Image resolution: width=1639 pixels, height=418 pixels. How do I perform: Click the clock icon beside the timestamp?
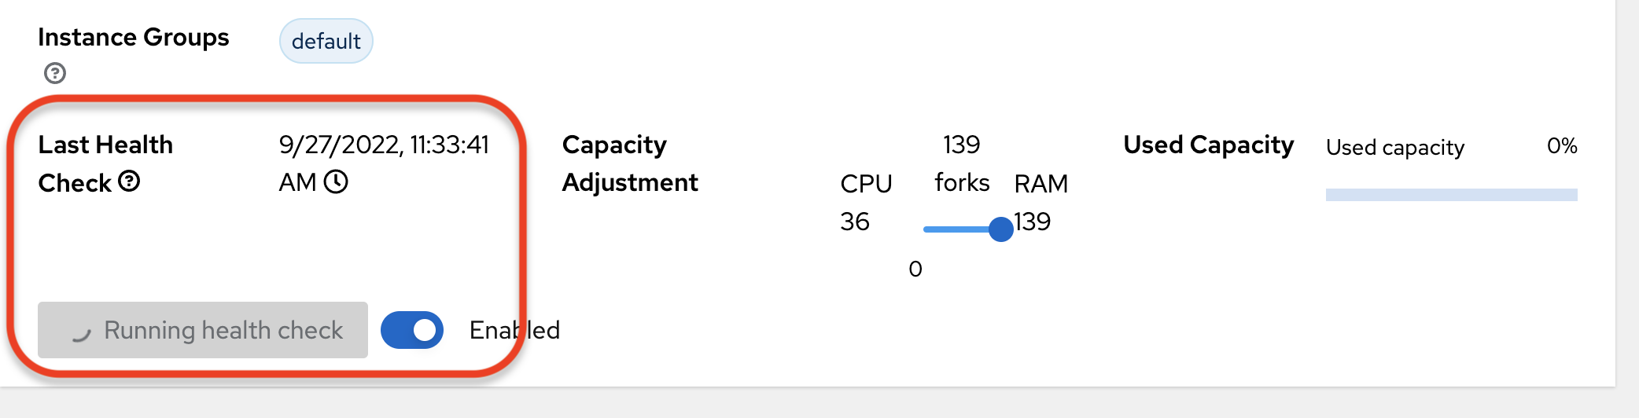(x=336, y=182)
